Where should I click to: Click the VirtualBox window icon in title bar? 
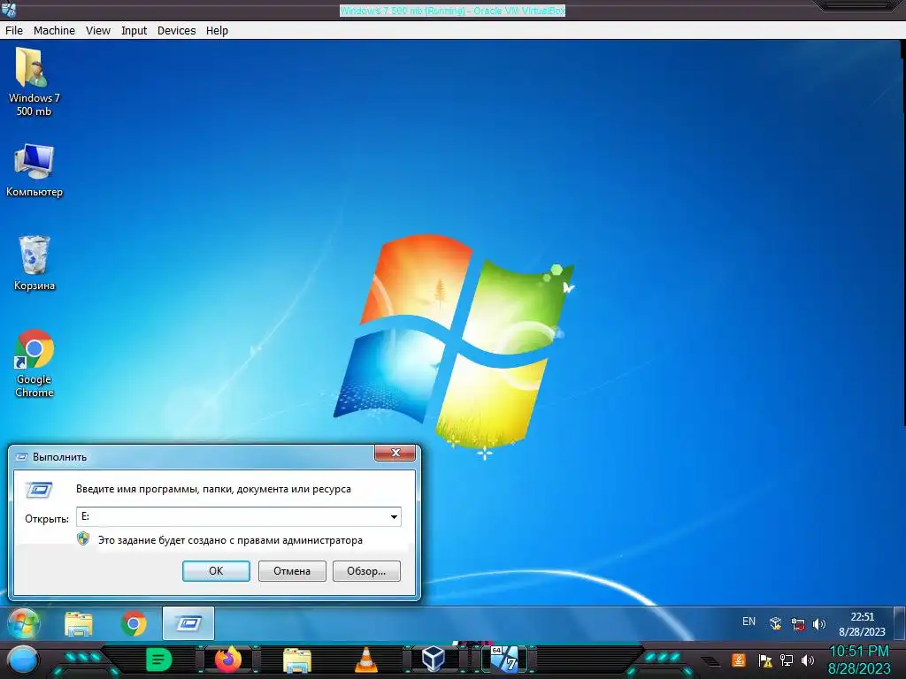pos(9,9)
